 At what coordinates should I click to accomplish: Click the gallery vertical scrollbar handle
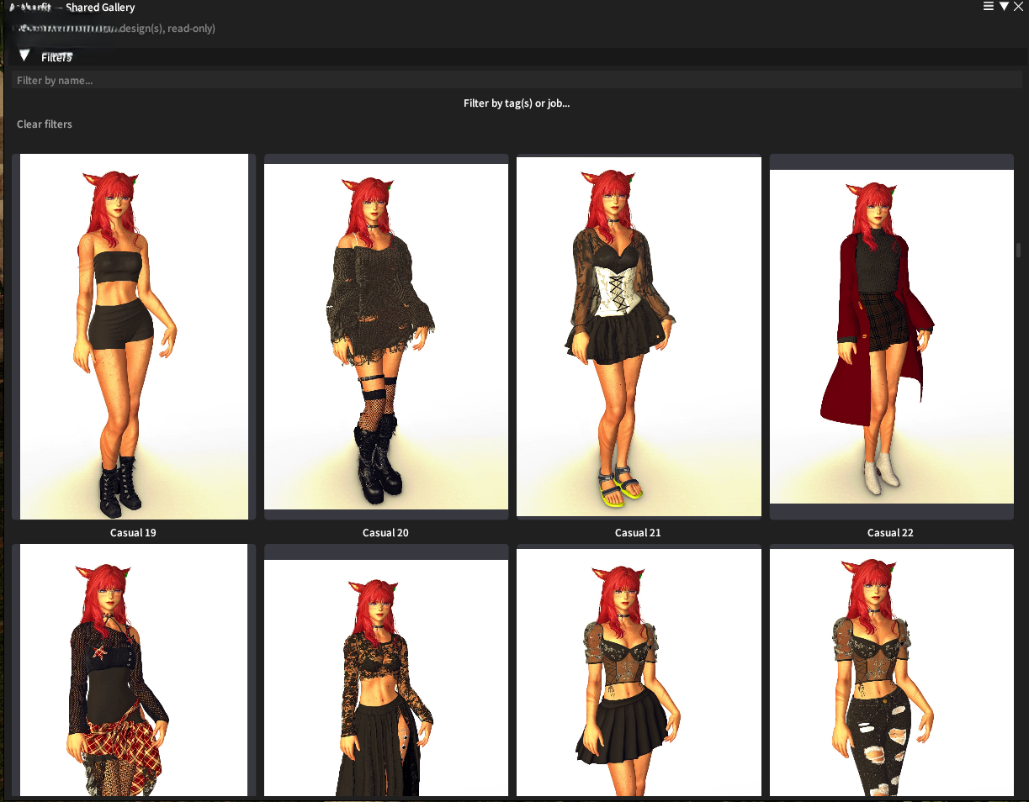[x=1018, y=251]
